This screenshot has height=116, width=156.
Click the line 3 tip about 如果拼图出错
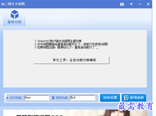tap(67, 47)
